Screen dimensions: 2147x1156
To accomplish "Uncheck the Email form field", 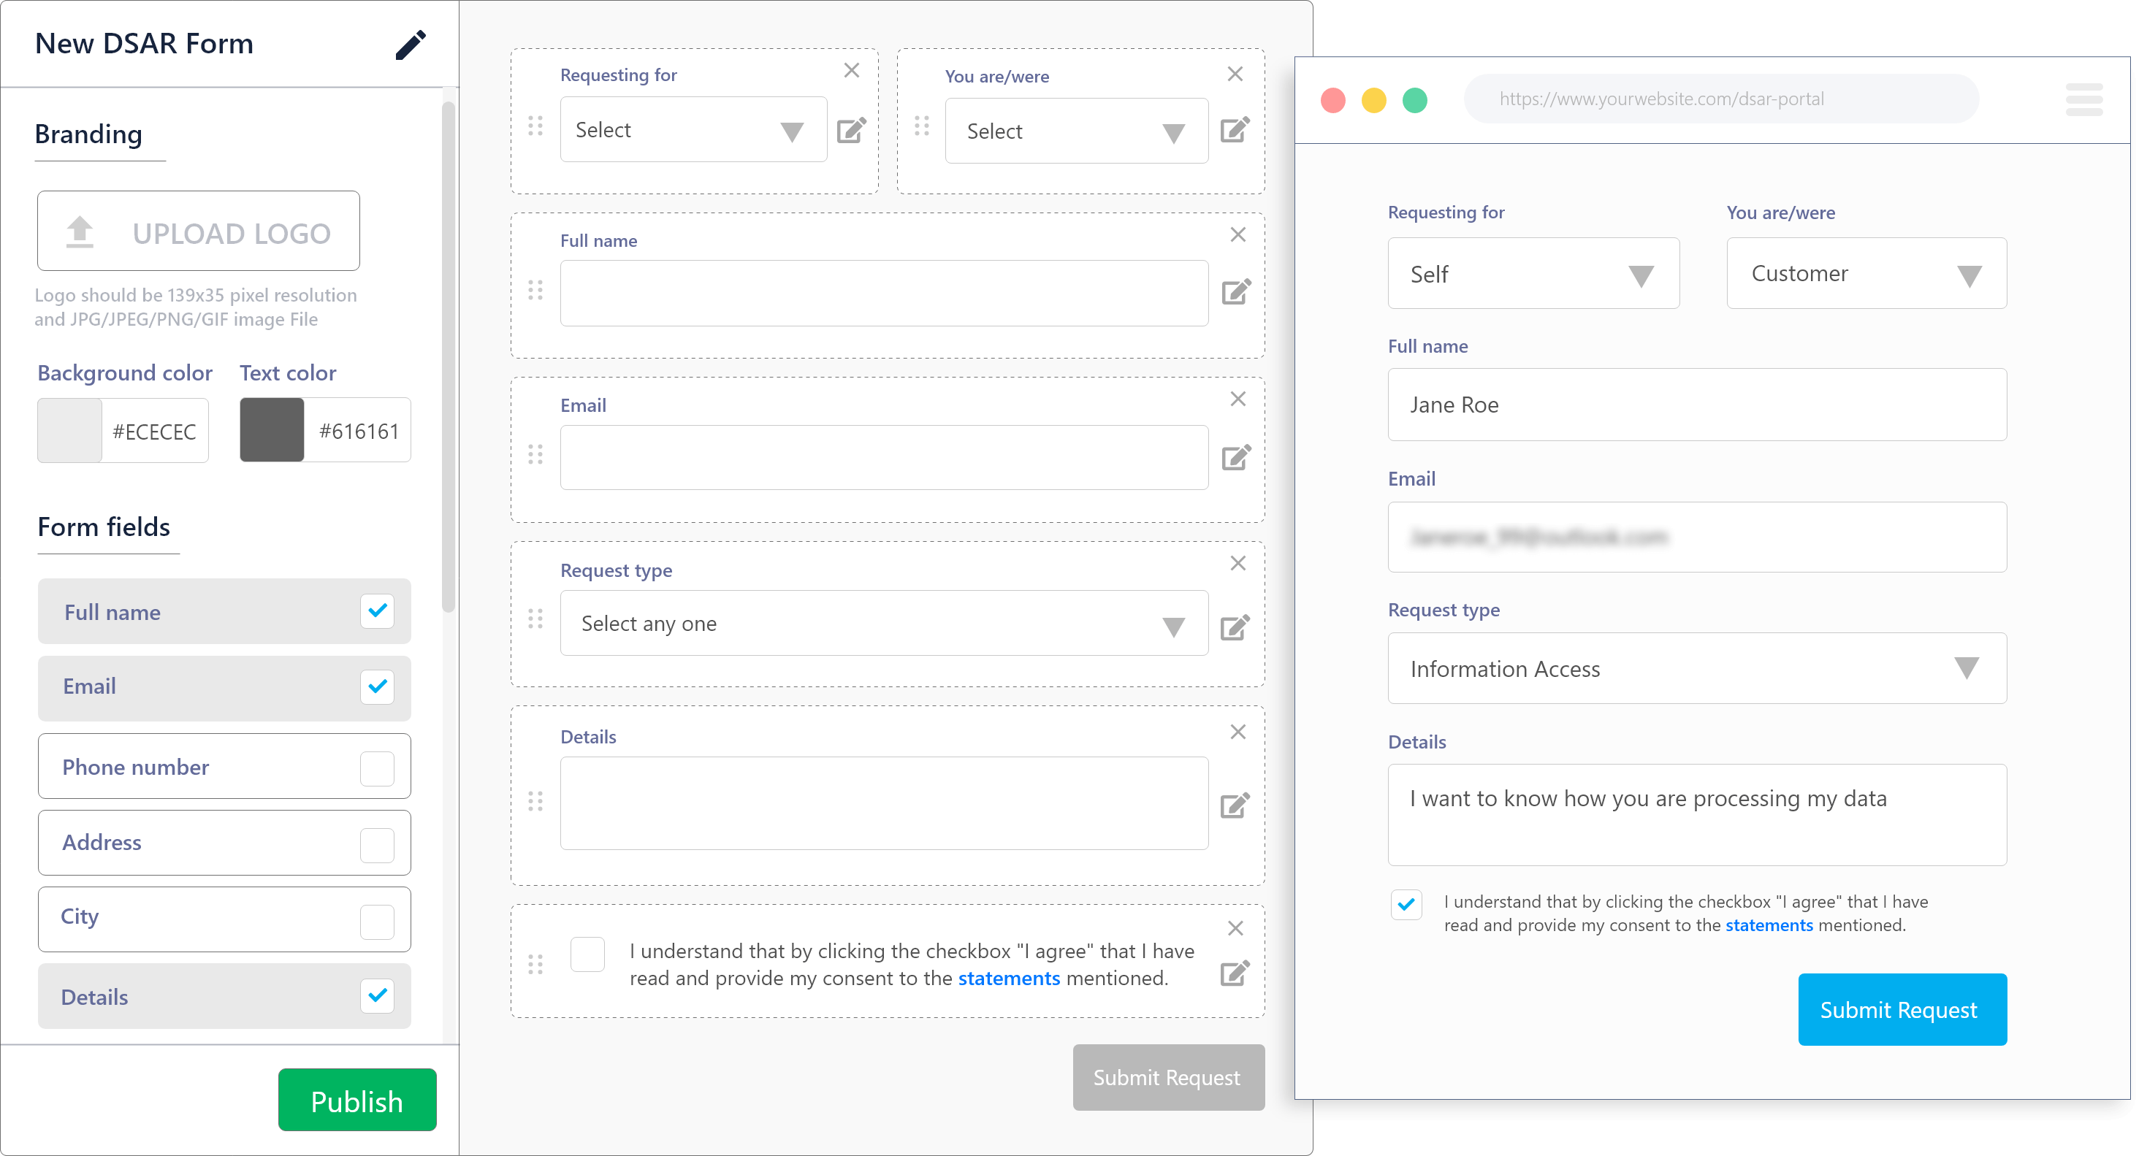I will click(377, 686).
